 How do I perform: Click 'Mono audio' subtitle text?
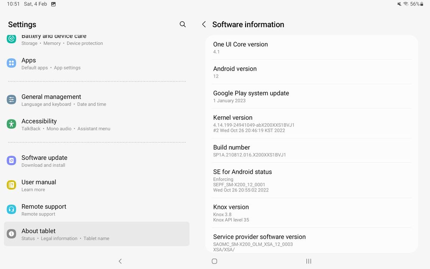(x=59, y=128)
